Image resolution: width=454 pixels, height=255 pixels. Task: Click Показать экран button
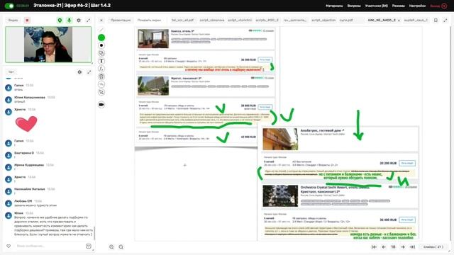[x=149, y=21]
